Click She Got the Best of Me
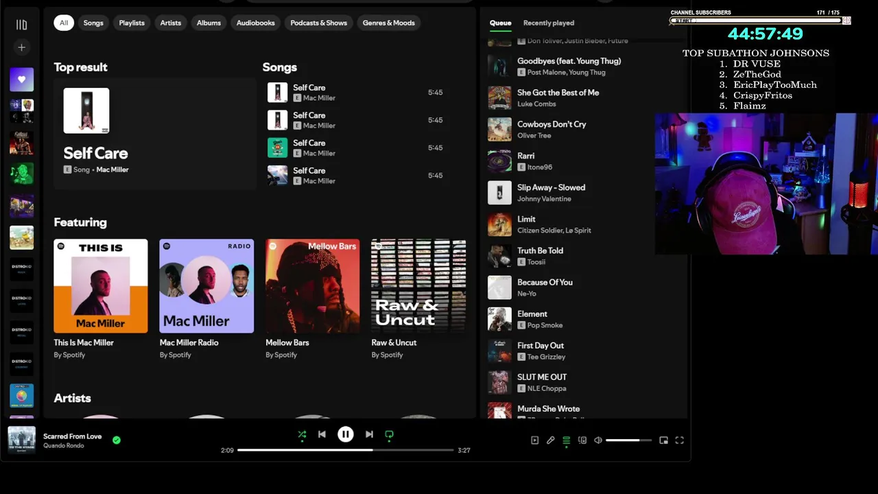 coord(558,93)
